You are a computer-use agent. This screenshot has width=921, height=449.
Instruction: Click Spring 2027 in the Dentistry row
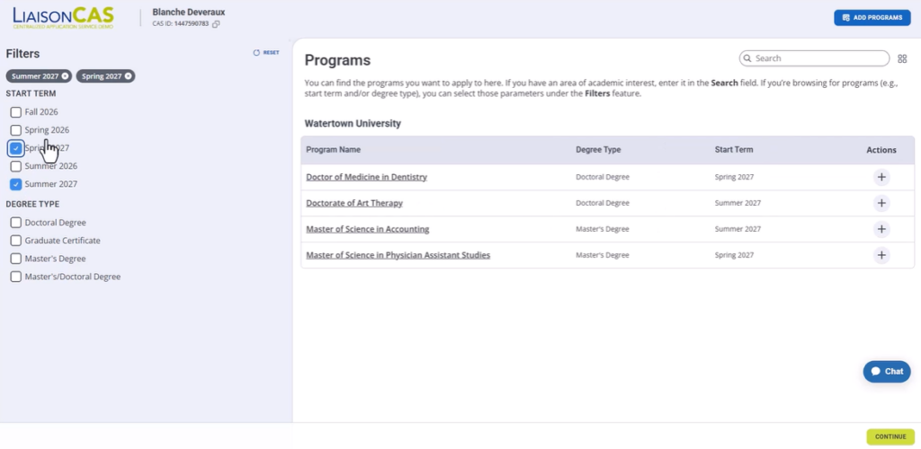734,177
